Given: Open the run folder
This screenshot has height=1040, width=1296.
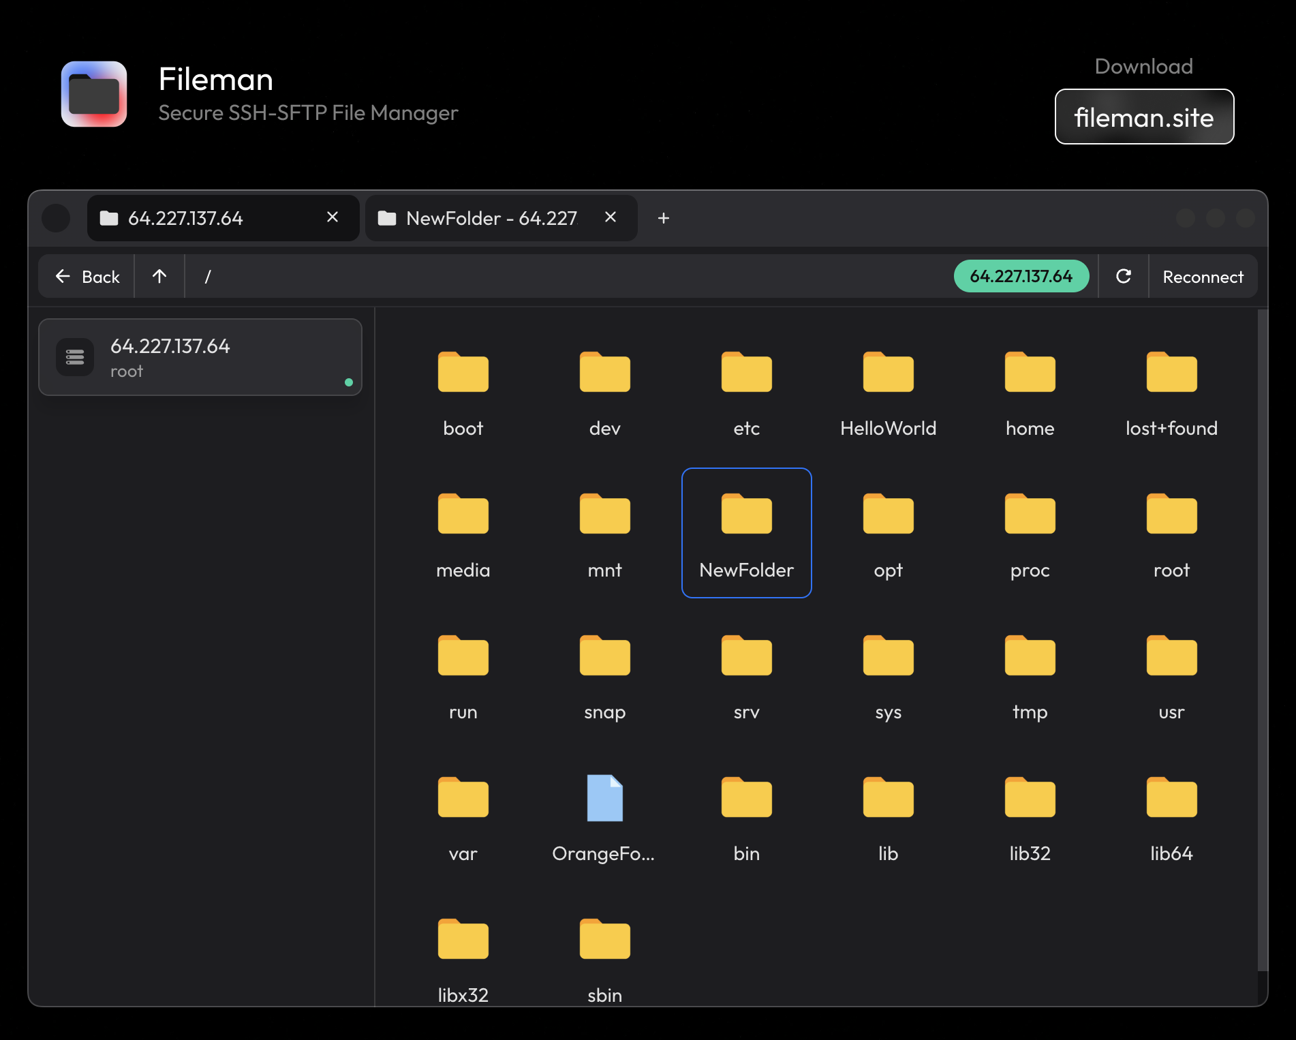Looking at the screenshot, I should [463, 675].
